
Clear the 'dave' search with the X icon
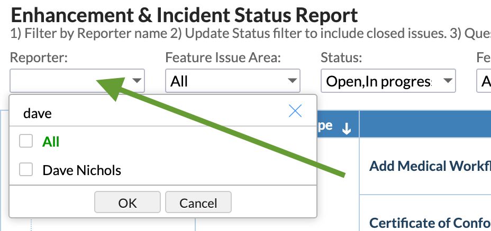(x=295, y=111)
